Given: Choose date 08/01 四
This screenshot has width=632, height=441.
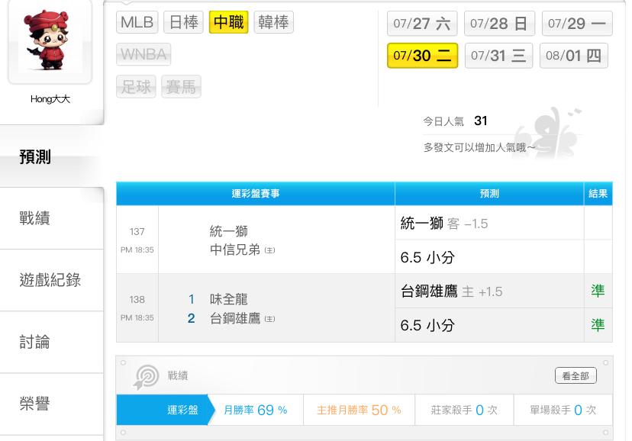Looking at the screenshot, I should coord(574,56).
